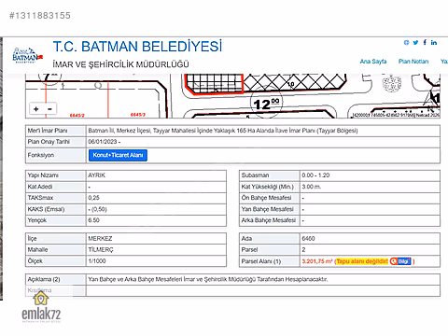Zoom out the map with minus button
The height and width of the screenshot is (336, 448).
[49, 109]
